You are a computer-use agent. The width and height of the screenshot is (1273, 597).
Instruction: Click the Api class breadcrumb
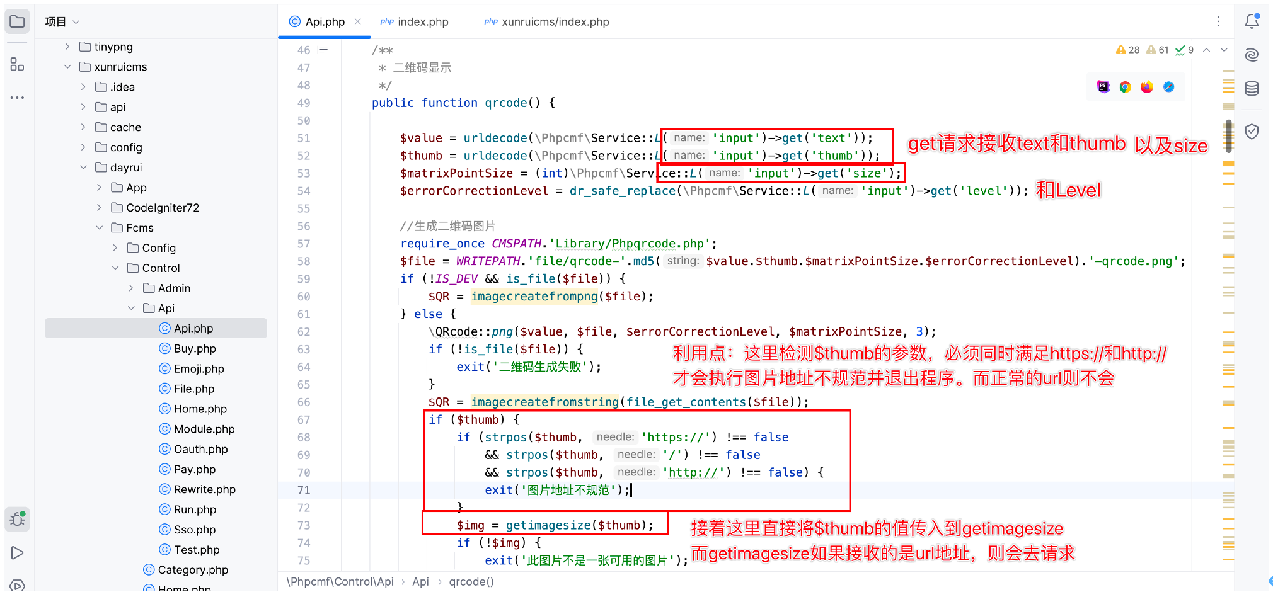420,582
